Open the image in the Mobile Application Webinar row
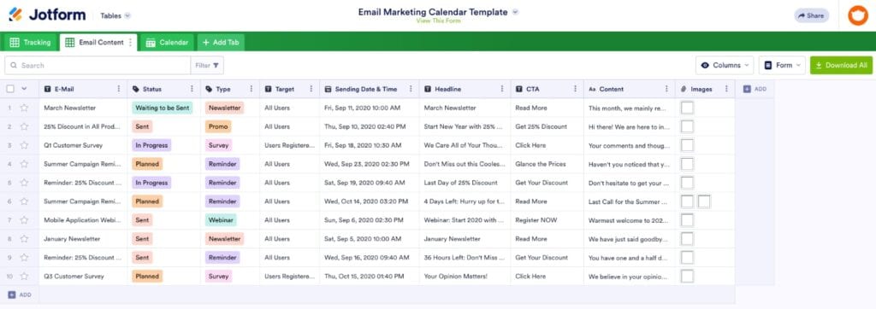Viewport: 876px width, 309px height. click(687, 220)
